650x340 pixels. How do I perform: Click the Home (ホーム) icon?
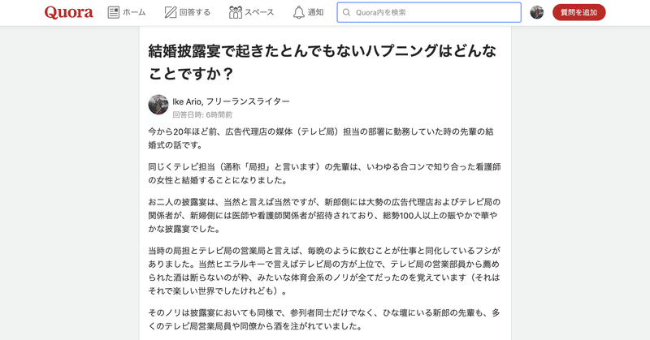(x=113, y=12)
